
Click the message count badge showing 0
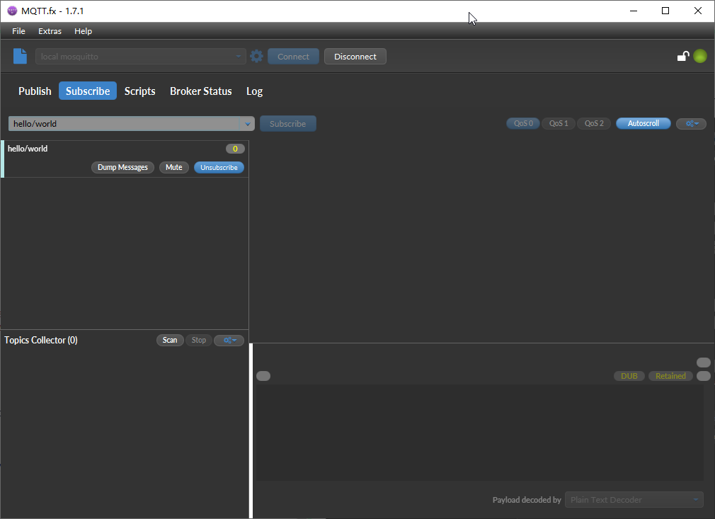coord(235,149)
